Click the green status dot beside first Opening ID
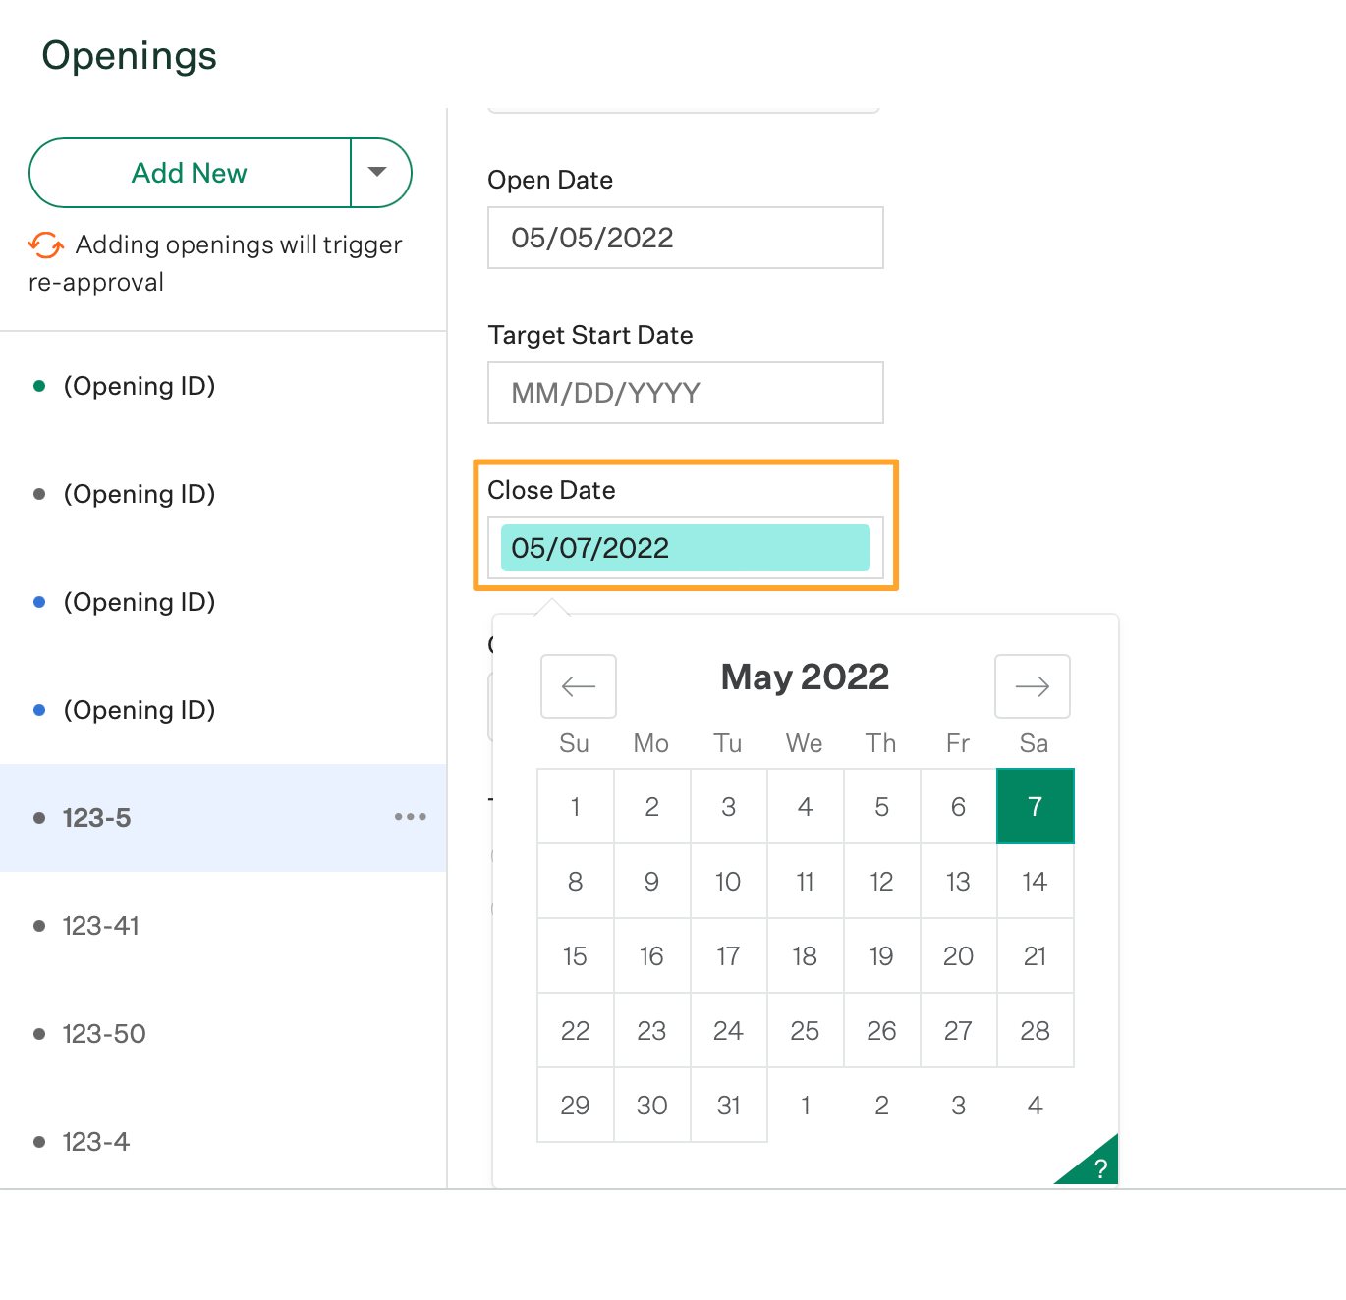The image size is (1346, 1300). [x=39, y=386]
